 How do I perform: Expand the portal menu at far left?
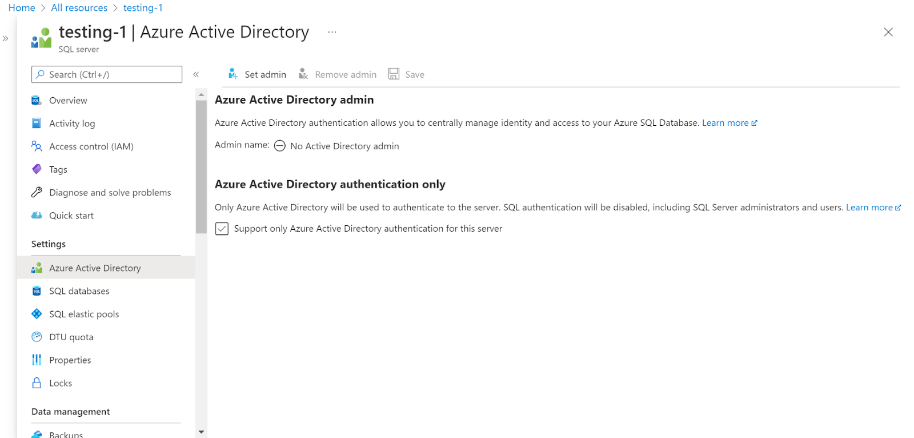(x=6, y=39)
